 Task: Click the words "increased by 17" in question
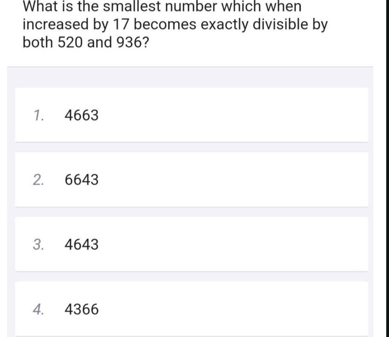pyautogui.click(x=76, y=25)
